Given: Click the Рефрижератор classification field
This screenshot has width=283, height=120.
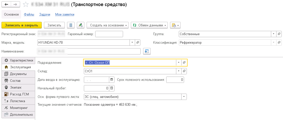Looking at the screenshot, I should (225, 43).
